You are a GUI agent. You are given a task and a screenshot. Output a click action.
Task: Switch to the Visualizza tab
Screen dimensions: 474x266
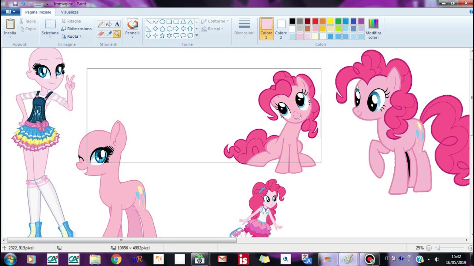pos(70,12)
